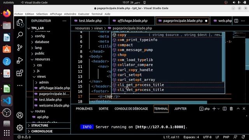The width and height of the screenshot is (249, 140).
Task: Split the editor to the right
Action: [236, 21]
